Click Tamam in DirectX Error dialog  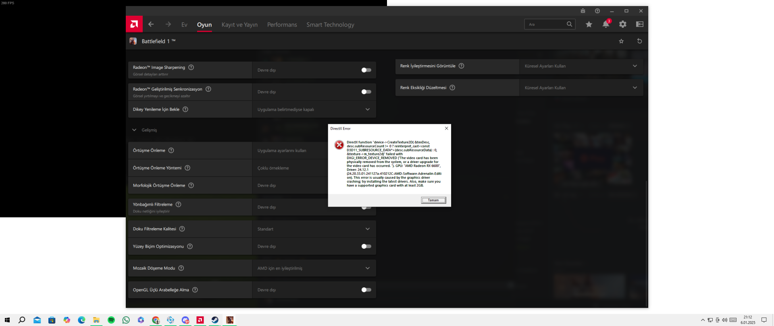click(x=433, y=200)
